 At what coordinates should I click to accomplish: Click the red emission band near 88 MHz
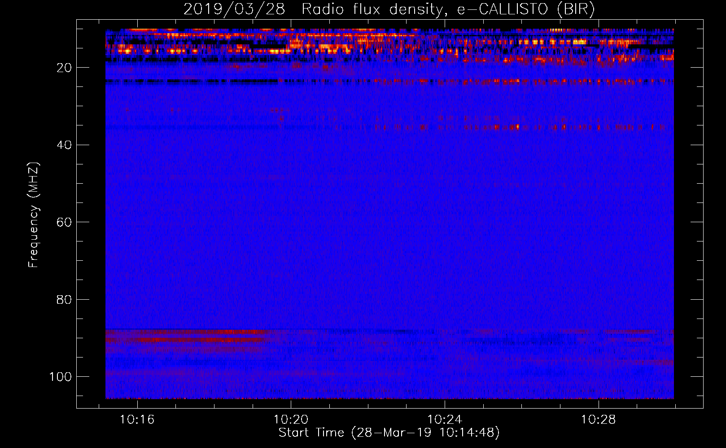tap(188, 332)
